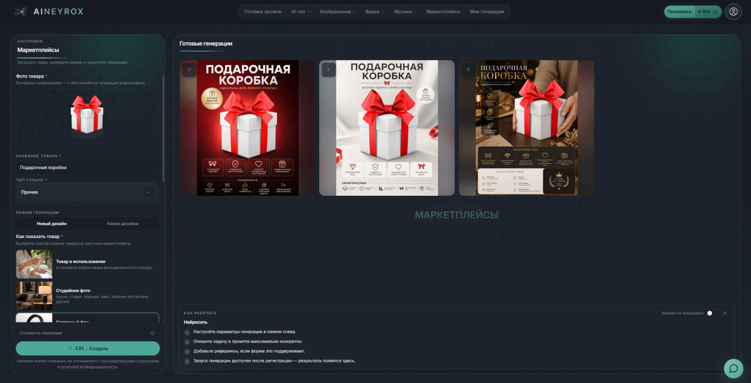This screenshot has width=751, height=383.
Task: Delete the first red gift box generation
Action: (190, 70)
